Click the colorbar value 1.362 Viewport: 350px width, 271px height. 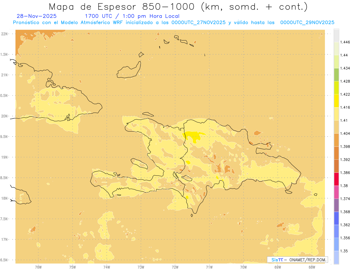click(x=345, y=225)
